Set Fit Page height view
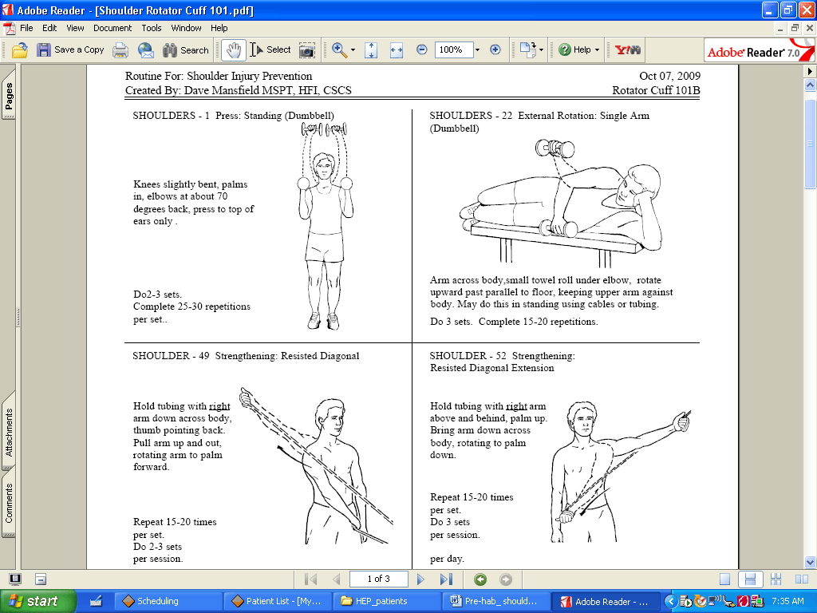This screenshot has width=817, height=613. coord(371,50)
